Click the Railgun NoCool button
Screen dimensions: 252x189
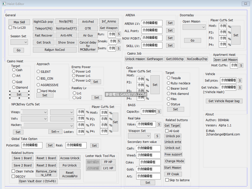(55, 50)
